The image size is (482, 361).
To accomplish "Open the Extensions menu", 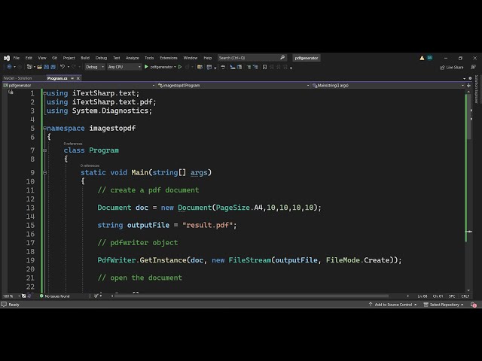I will (x=169, y=58).
